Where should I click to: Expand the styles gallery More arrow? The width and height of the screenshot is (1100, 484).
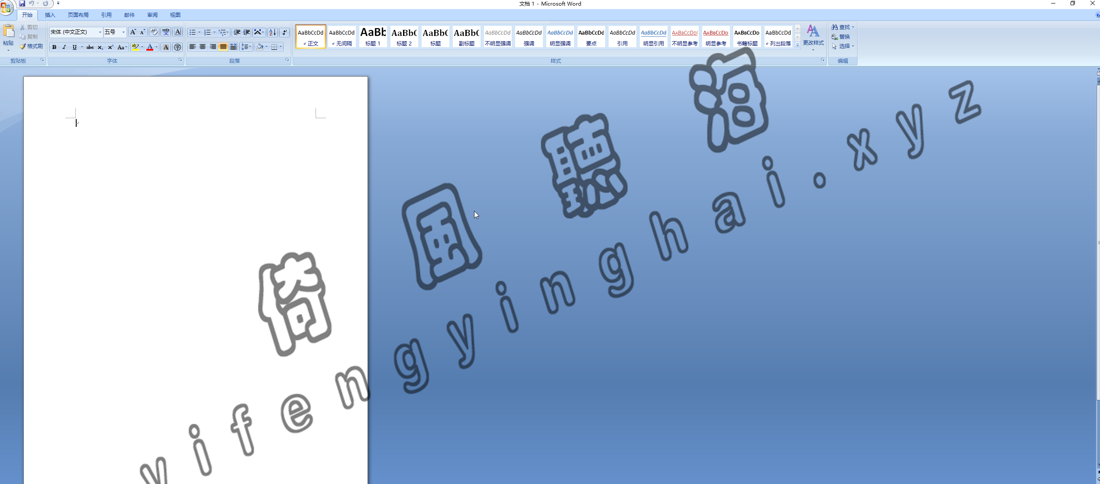tap(797, 45)
